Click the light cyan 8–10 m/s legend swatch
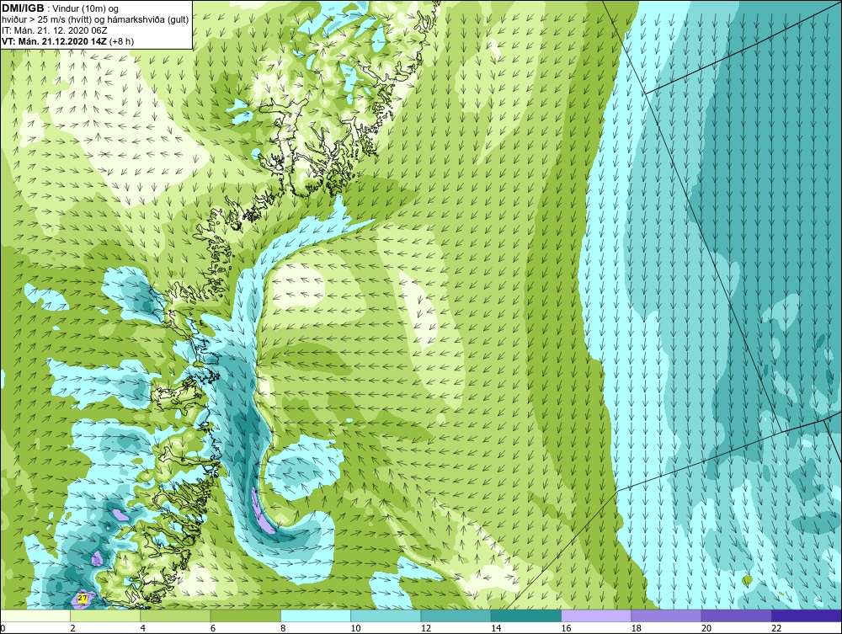The height and width of the screenshot is (634, 842). pyautogui.click(x=316, y=615)
